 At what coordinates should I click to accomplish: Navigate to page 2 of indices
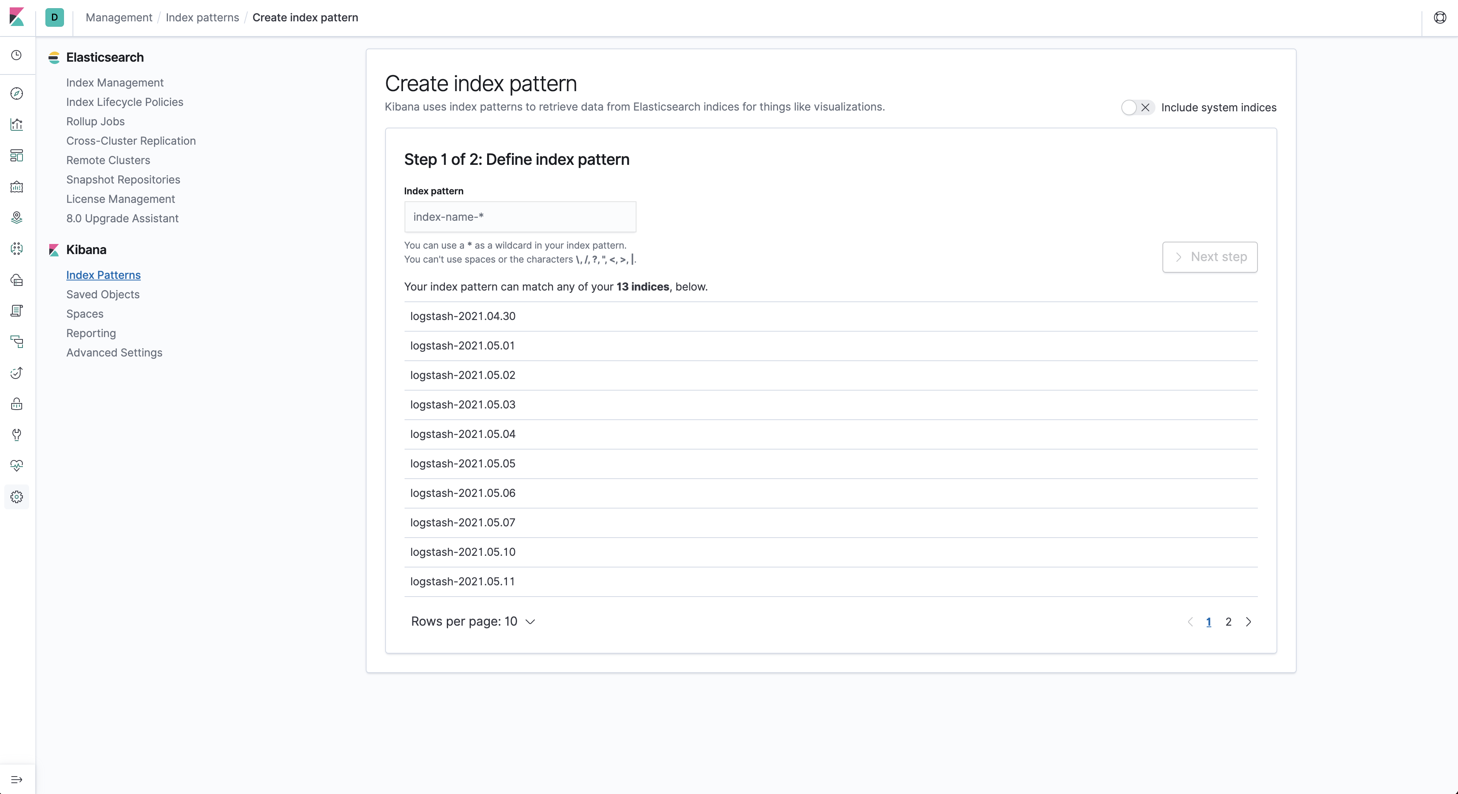point(1228,622)
